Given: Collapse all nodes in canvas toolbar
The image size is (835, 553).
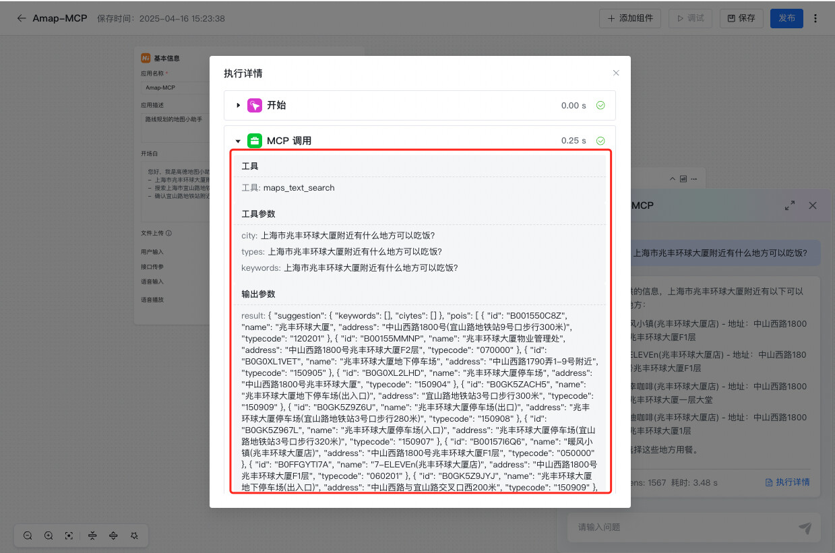Looking at the screenshot, I should [x=92, y=535].
